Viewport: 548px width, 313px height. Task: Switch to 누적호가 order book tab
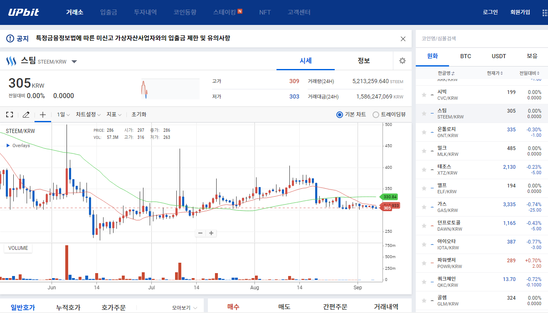tap(68, 308)
